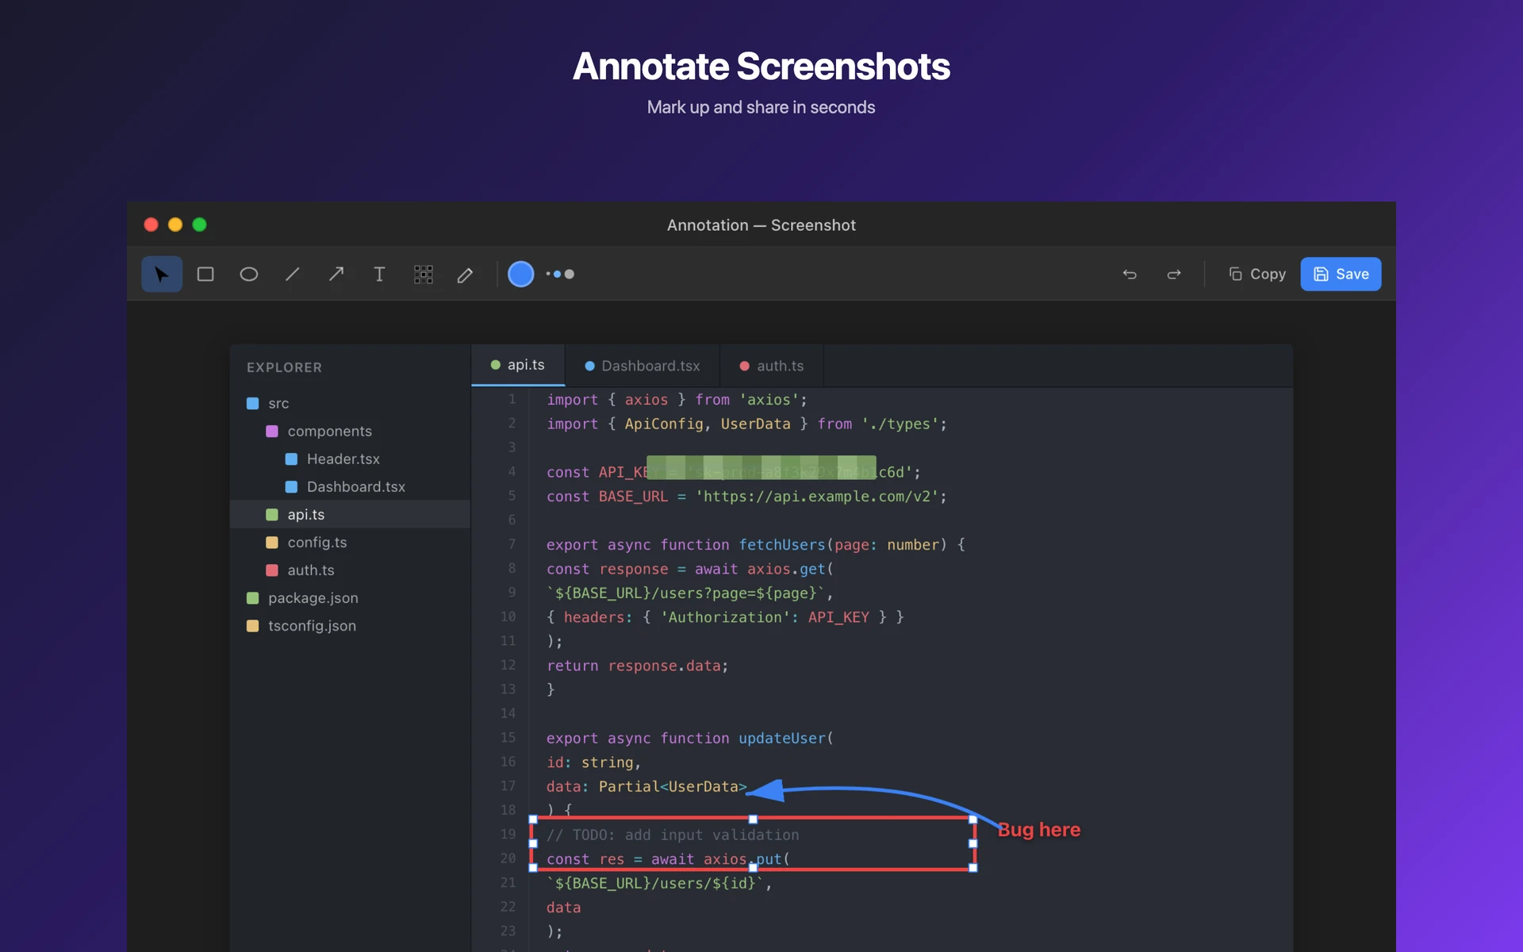
Task: Click the 'import { ApiConfig, UserData }' code line
Action: click(x=746, y=424)
